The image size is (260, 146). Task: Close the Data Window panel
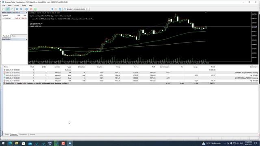(x=26, y=39)
